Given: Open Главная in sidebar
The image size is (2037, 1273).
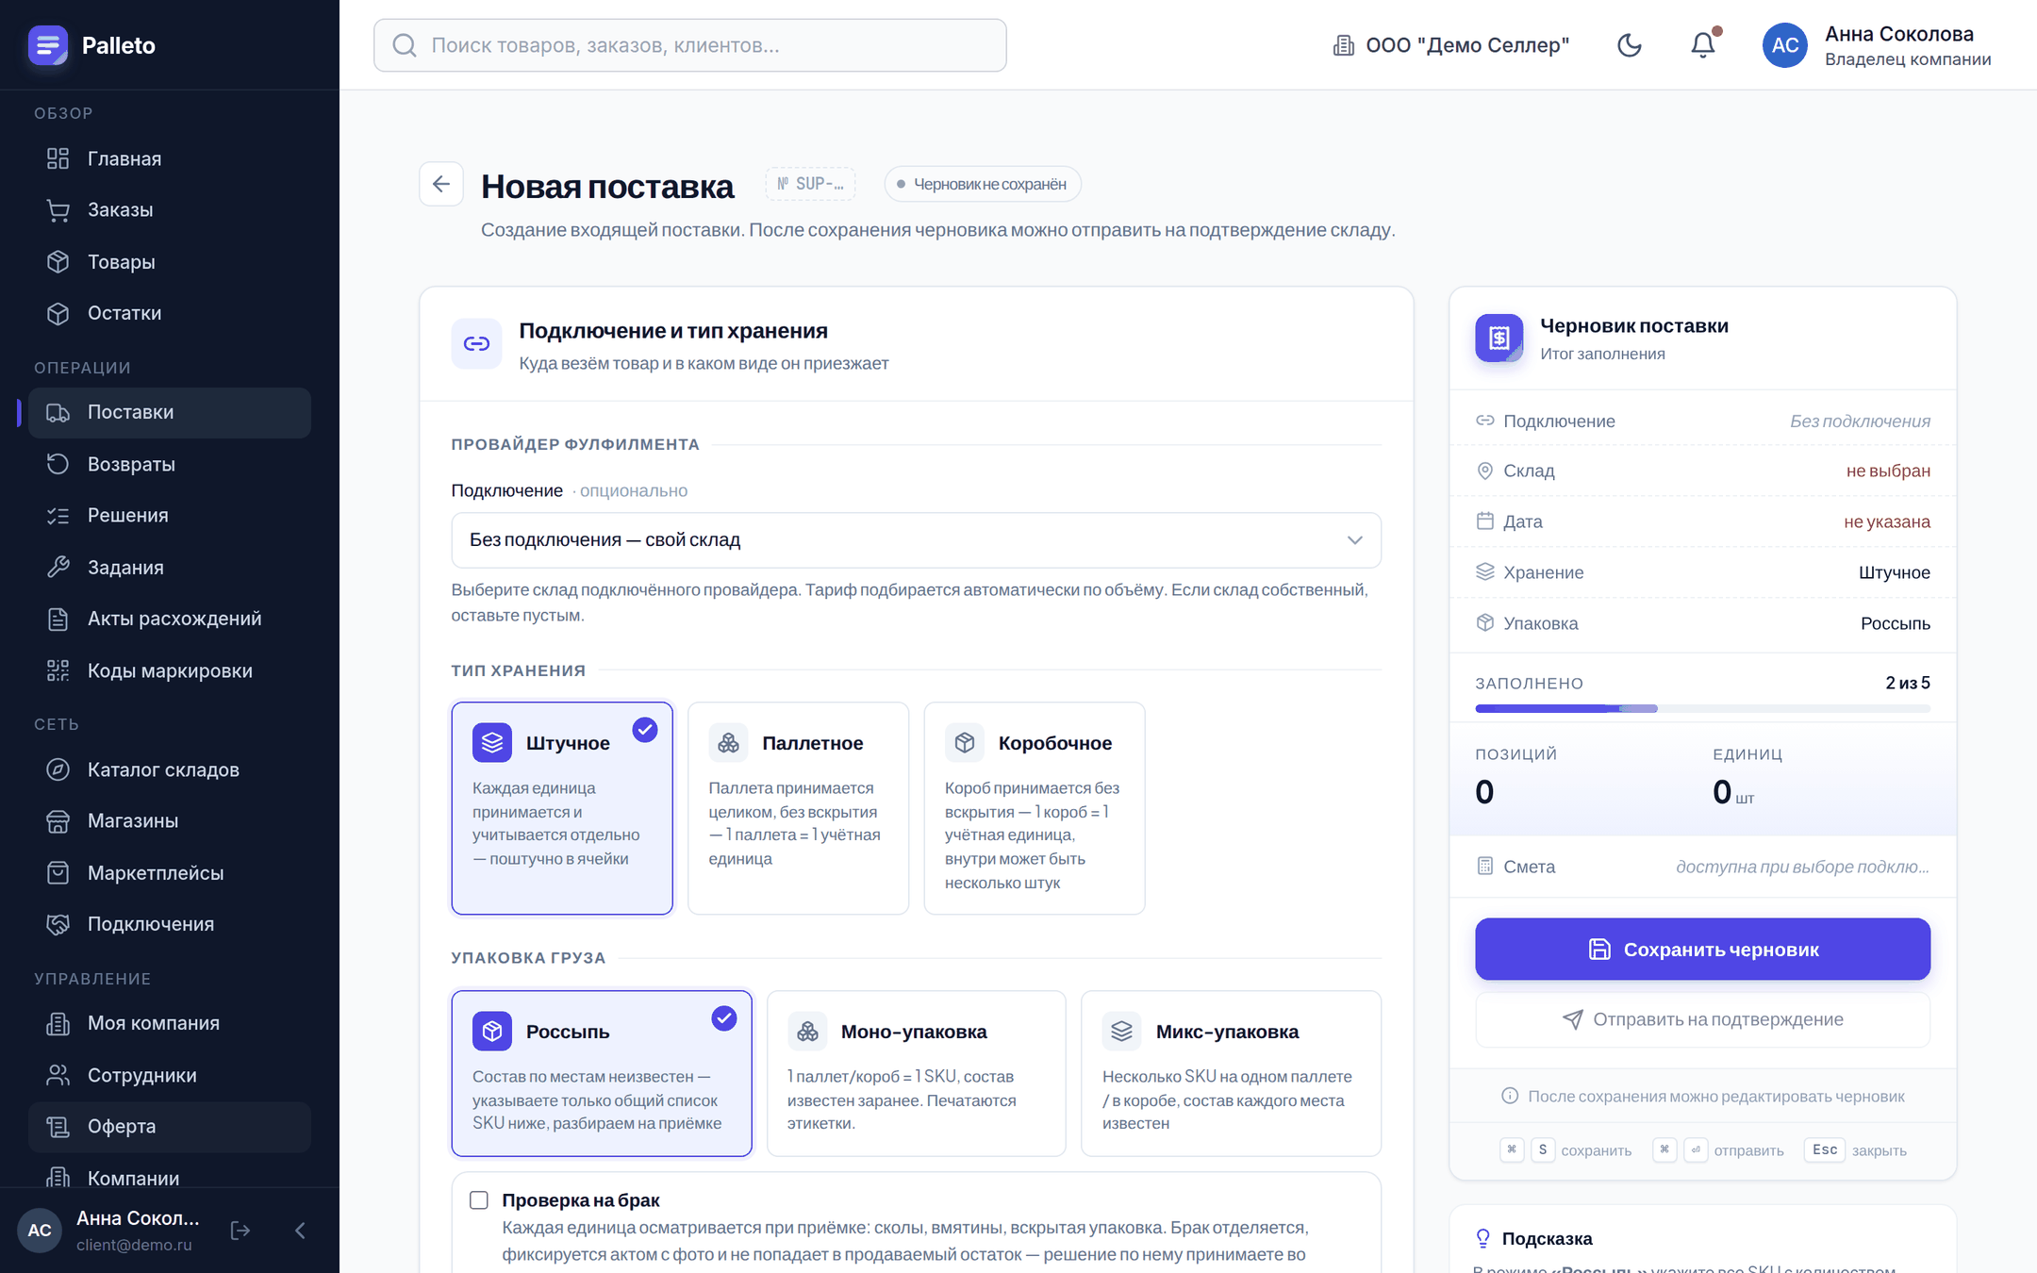Looking at the screenshot, I should pyautogui.click(x=170, y=158).
